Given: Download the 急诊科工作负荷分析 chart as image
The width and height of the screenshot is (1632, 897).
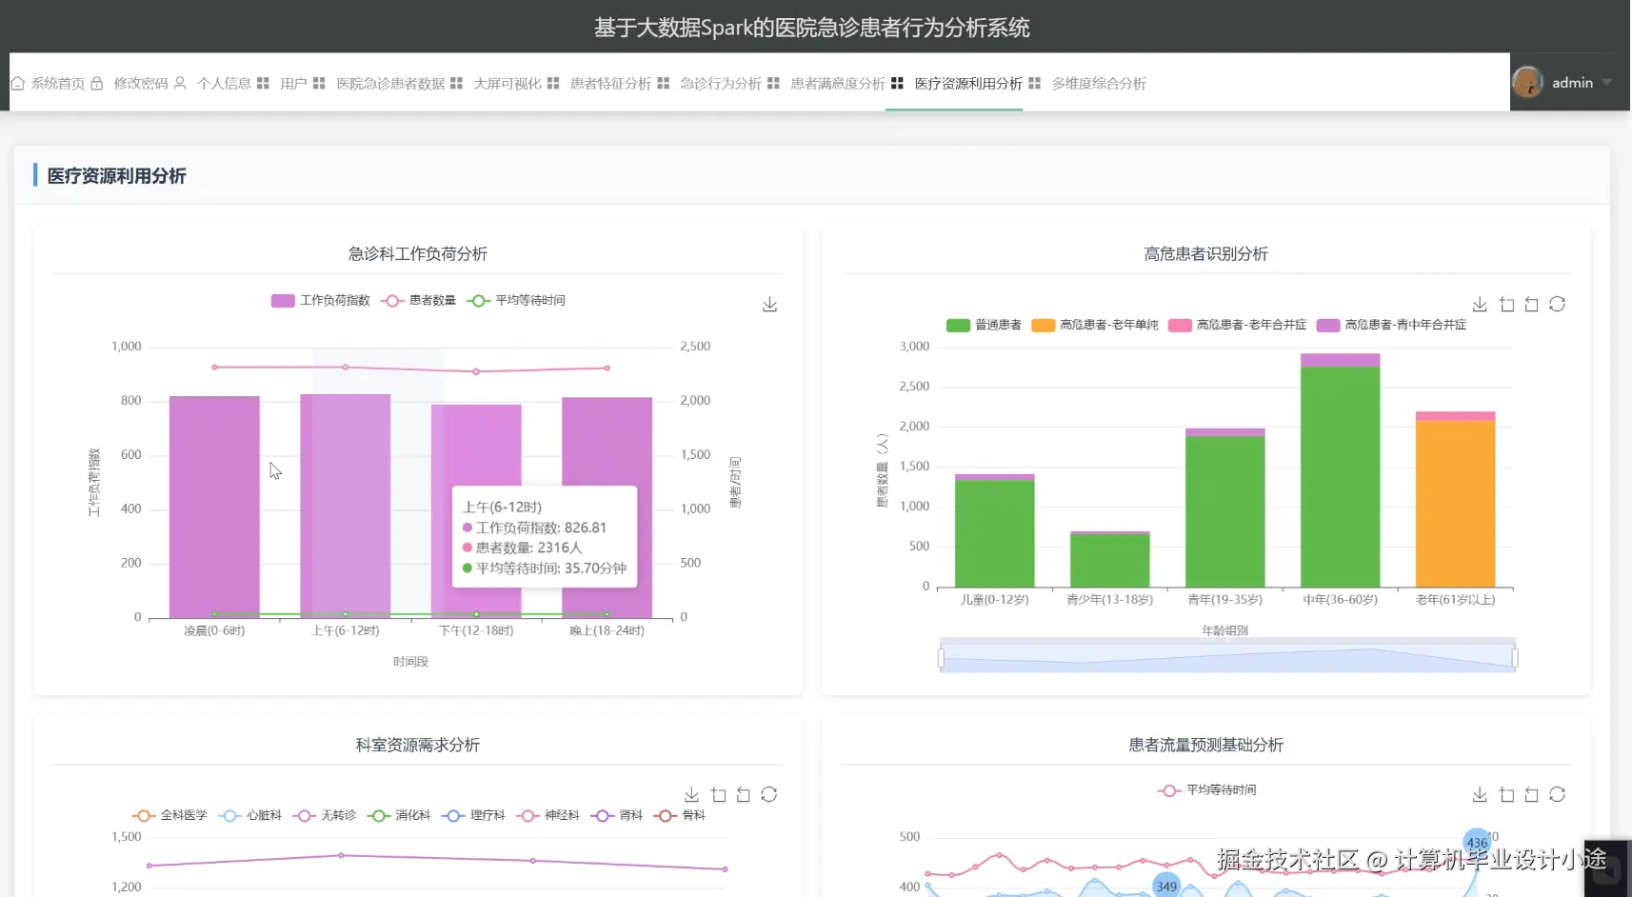Looking at the screenshot, I should coord(770,304).
